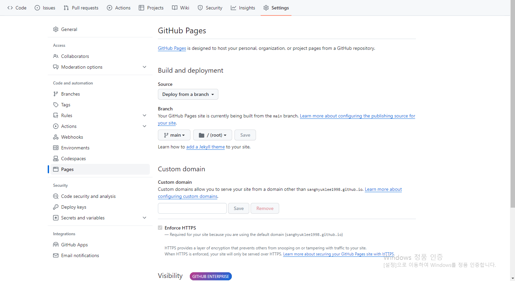Click Save button for custom domain
Screen dimensions: 515x281
pos(239,208)
